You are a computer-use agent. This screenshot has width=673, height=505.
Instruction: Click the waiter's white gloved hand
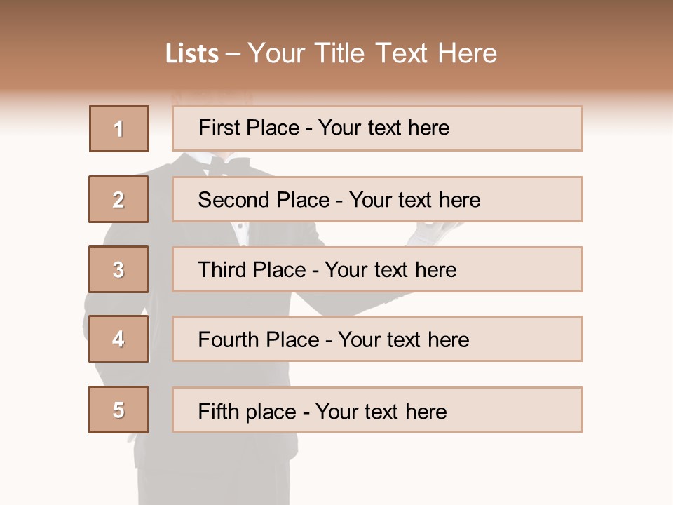(x=431, y=233)
